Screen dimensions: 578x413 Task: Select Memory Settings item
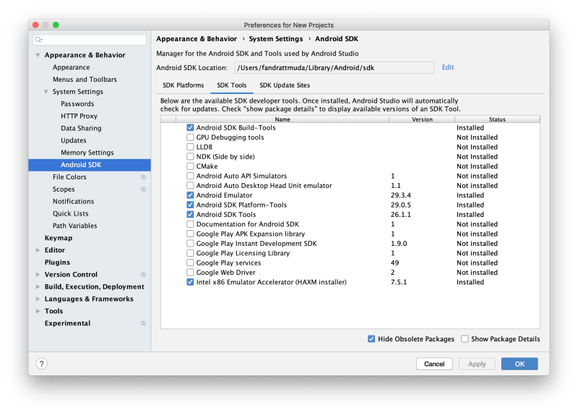pos(87,153)
